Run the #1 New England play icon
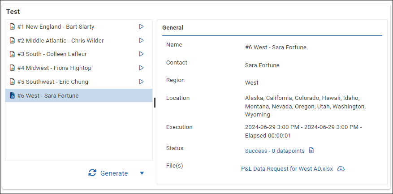 coord(141,27)
